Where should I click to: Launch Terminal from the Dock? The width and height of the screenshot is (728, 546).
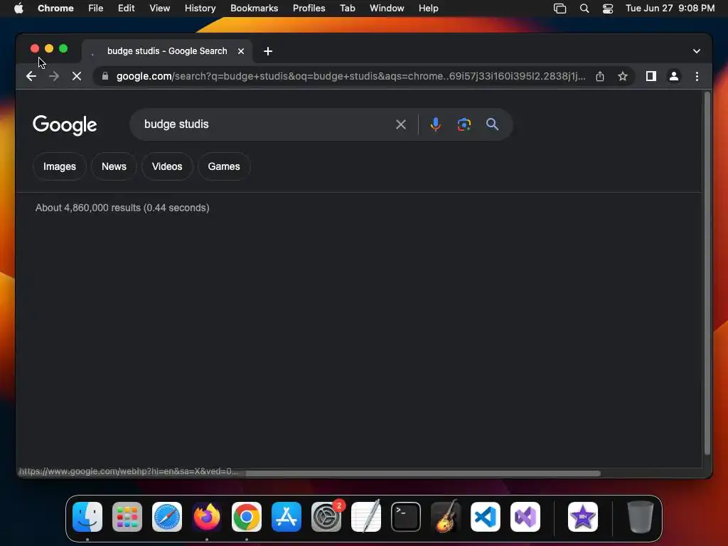click(406, 517)
